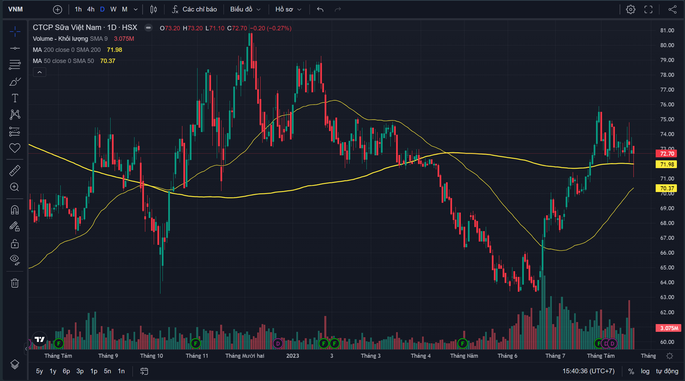The width and height of the screenshot is (685, 381).
Task: Open the indicators menu Các chỉ báo
Action: [194, 9]
